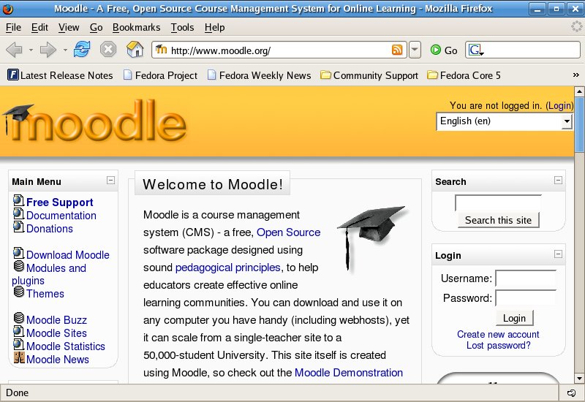Click the Moodle News forum icon

19,357
